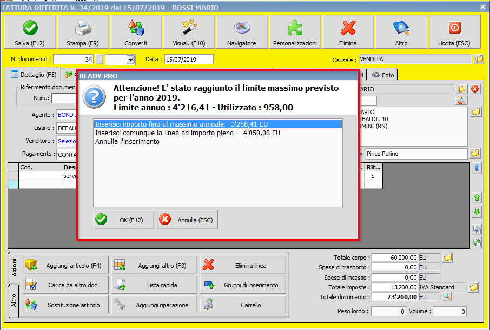
Task: Open Personalizzazioni puzzle-piece settings
Action: point(295,31)
